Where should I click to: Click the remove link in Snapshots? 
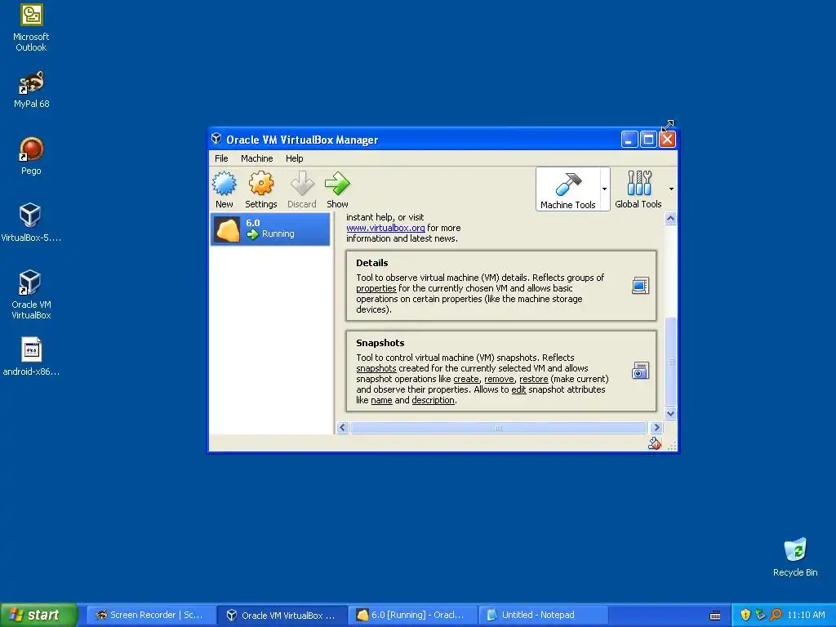499,379
